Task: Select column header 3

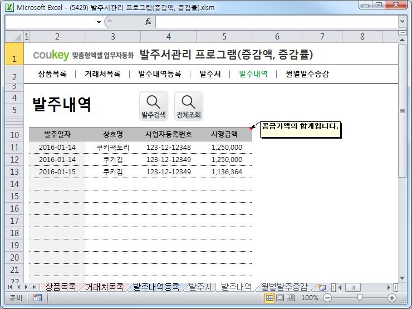Action: coord(113,37)
